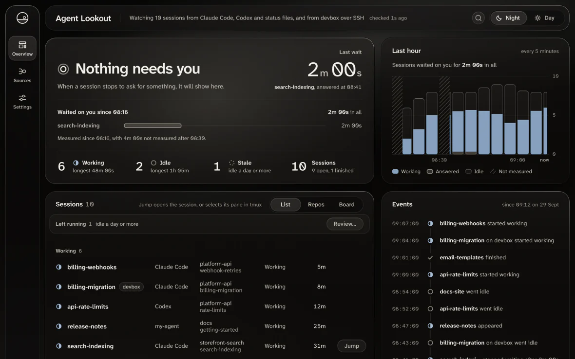The image size is (575, 359).
Task: Select the Repos view tab
Action: tap(316, 205)
